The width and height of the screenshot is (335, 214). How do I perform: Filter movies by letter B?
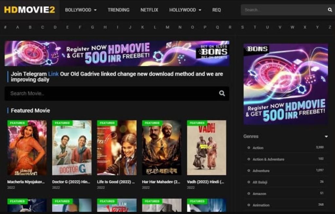(30, 27)
